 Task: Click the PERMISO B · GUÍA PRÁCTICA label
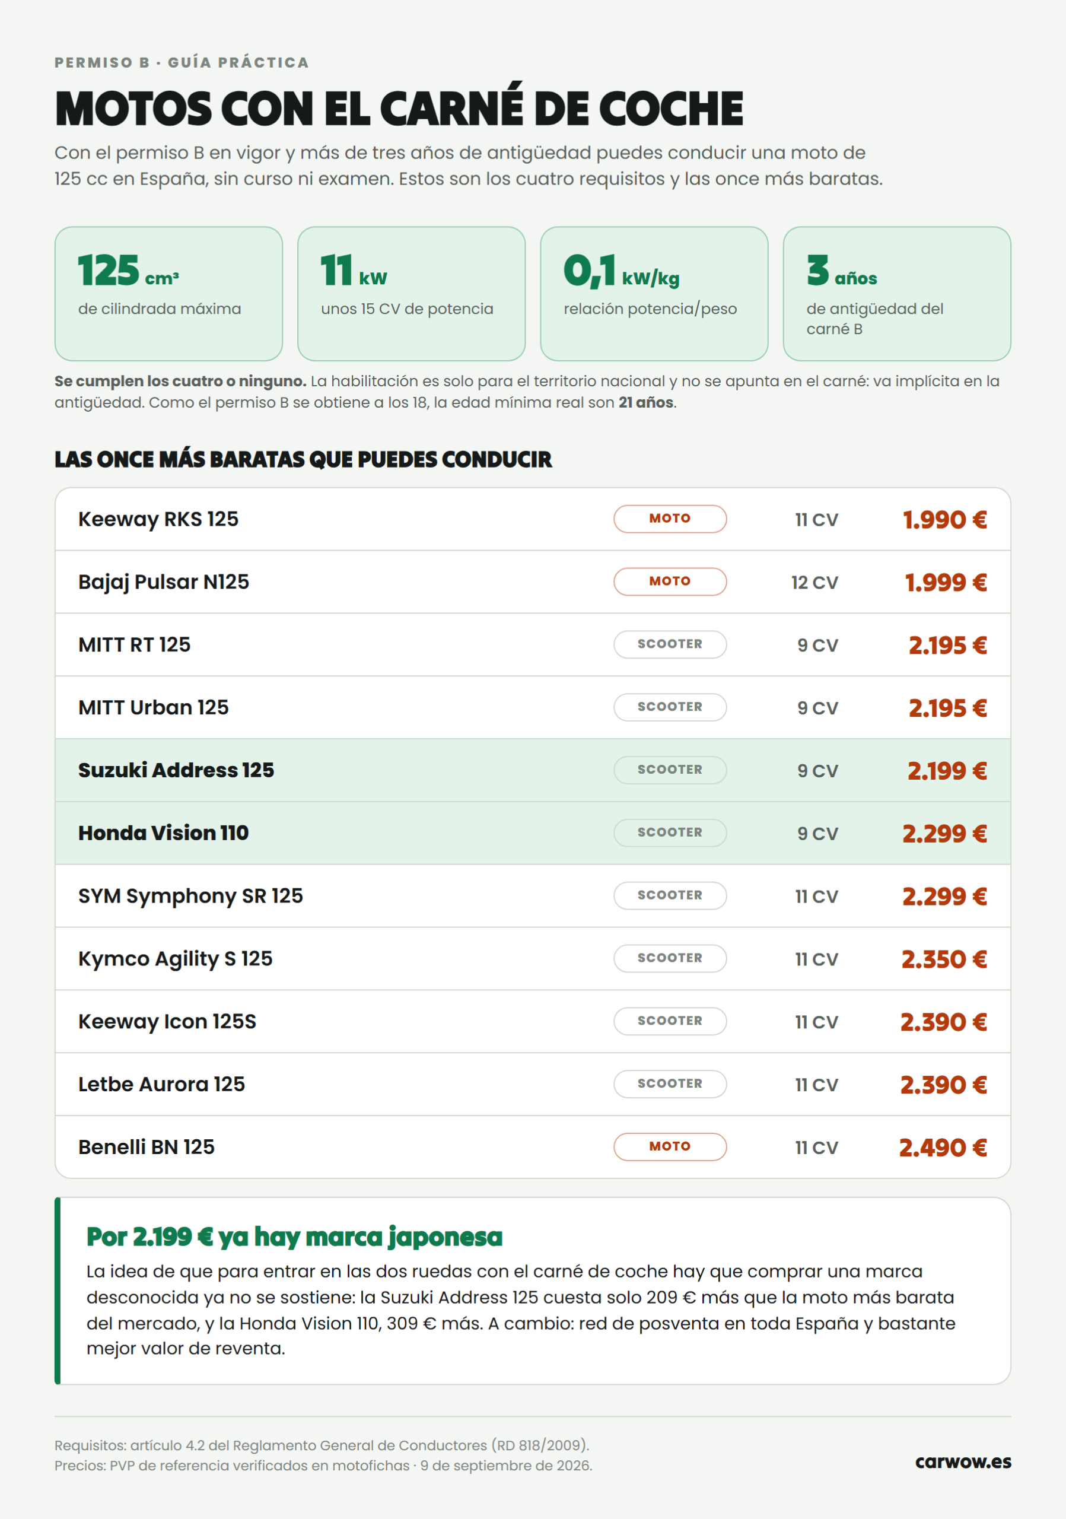182,63
